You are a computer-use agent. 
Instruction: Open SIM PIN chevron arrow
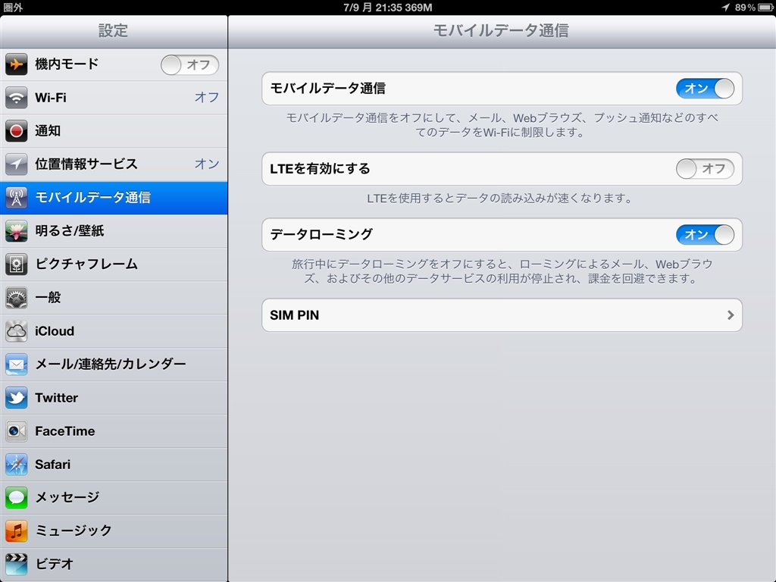click(x=731, y=314)
